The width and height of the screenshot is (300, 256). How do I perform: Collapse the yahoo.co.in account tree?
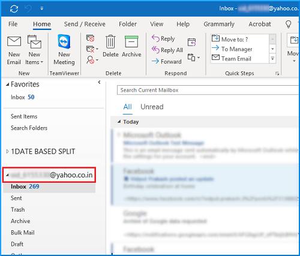click(x=7, y=175)
